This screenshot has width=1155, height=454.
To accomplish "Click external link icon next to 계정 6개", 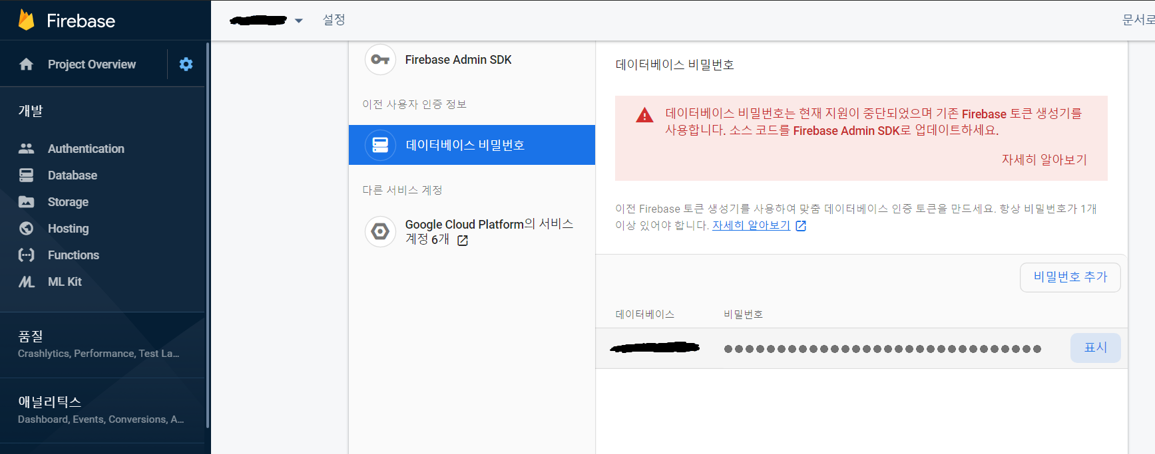I will [x=463, y=241].
